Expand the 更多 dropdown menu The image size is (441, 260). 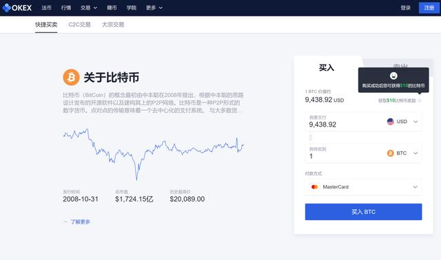click(154, 8)
